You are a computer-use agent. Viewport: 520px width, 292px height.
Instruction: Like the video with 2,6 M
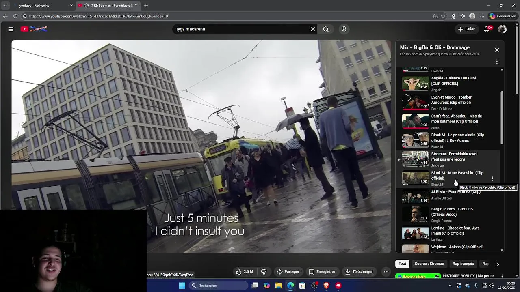tap(245, 272)
